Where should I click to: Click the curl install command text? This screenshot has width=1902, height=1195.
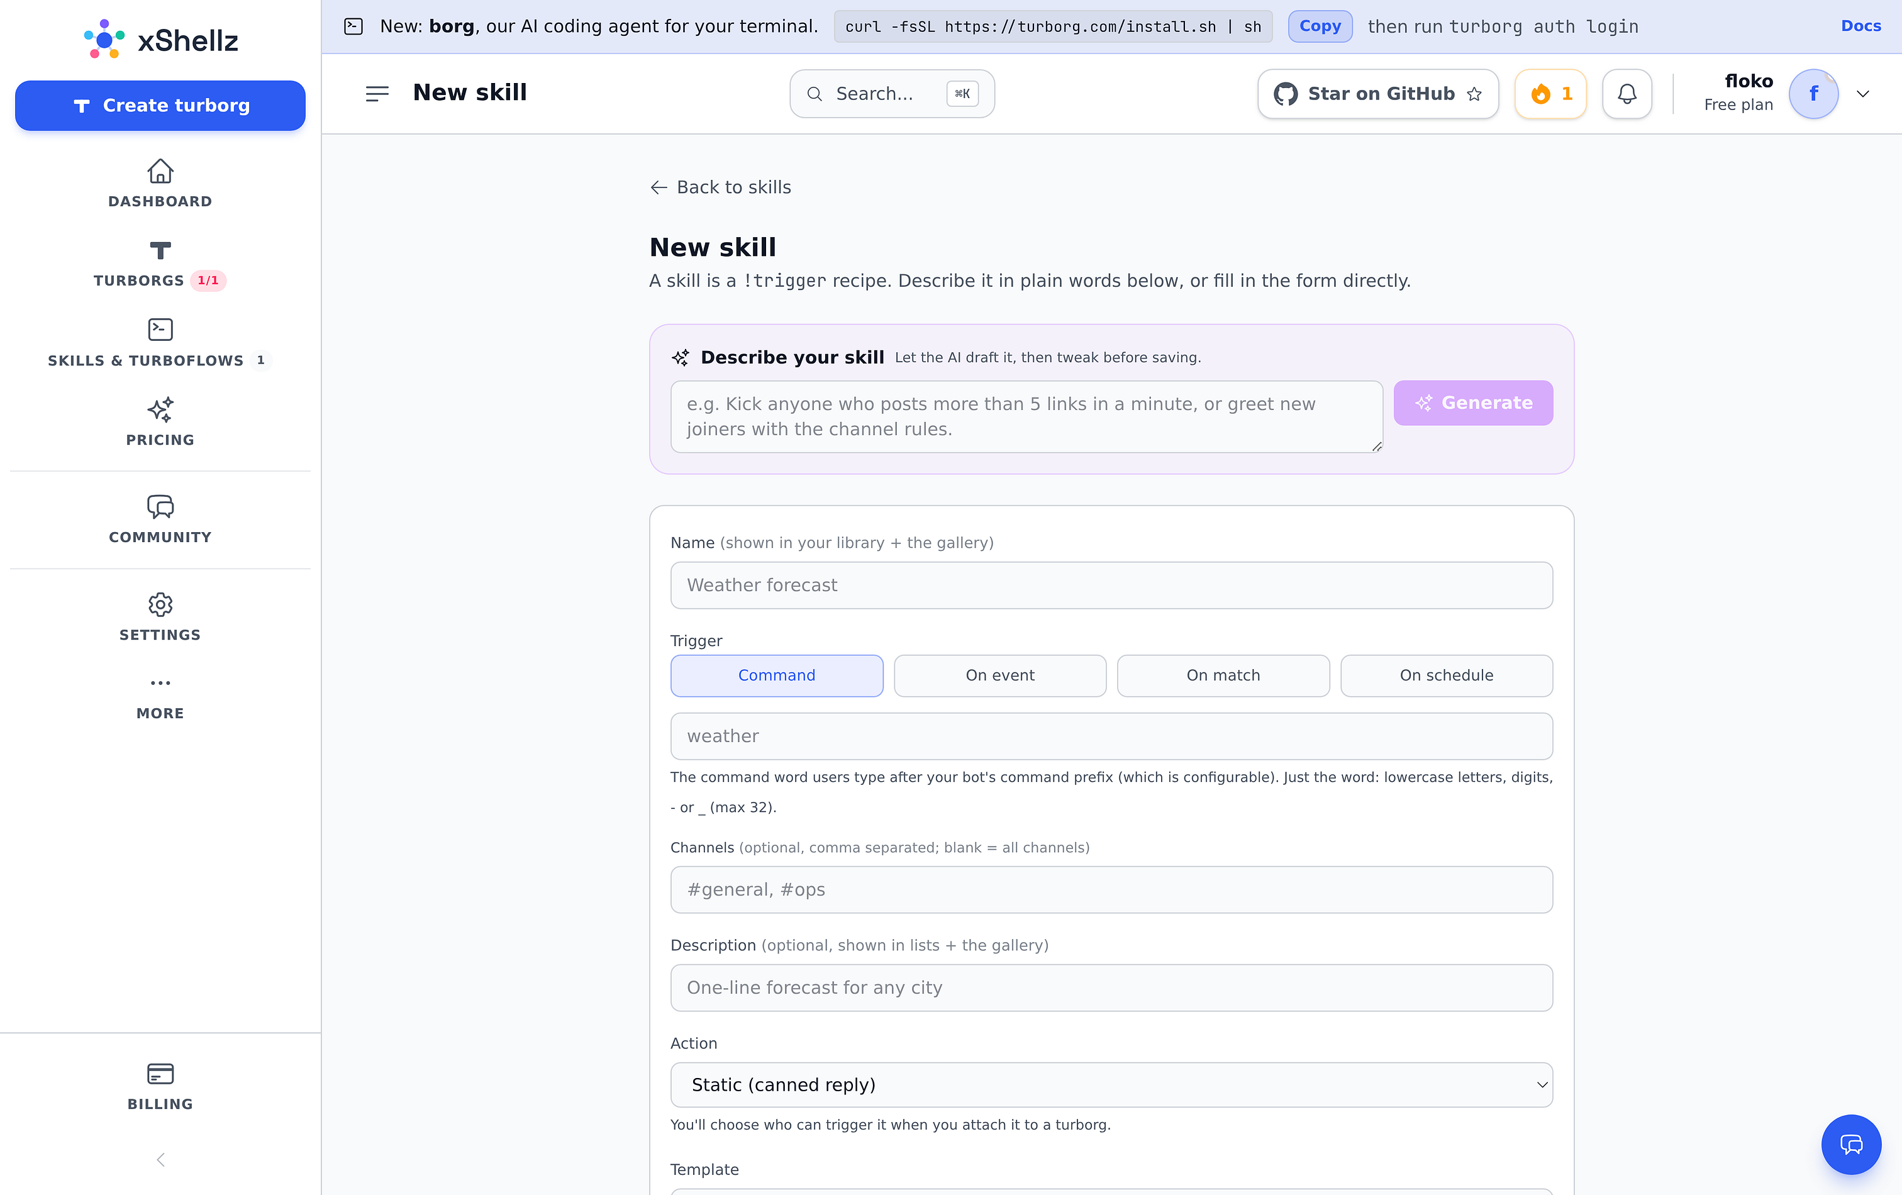click(x=1052, y=26)
